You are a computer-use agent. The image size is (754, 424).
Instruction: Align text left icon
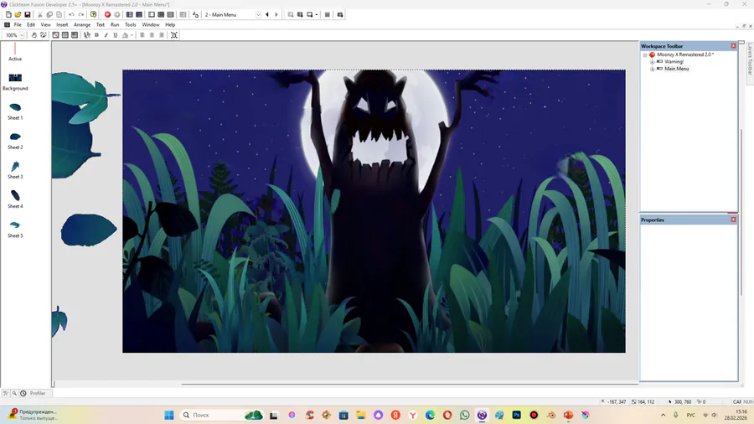[142, 35]
